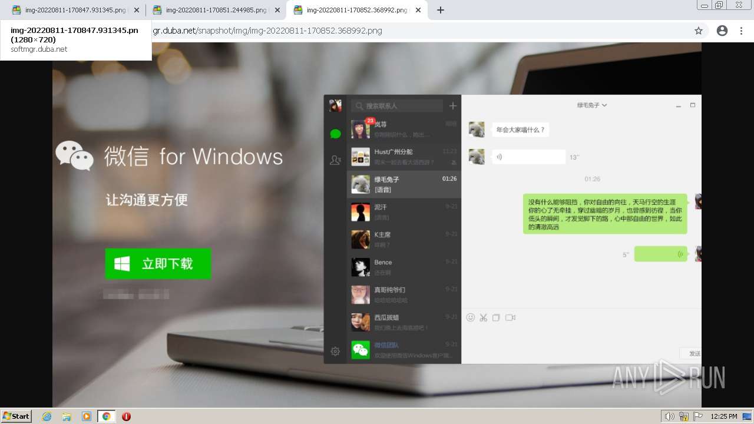The height and width of the screenshot is (424, 754).
Task: Open the chat with 泥汗
Action: [404, 212]
